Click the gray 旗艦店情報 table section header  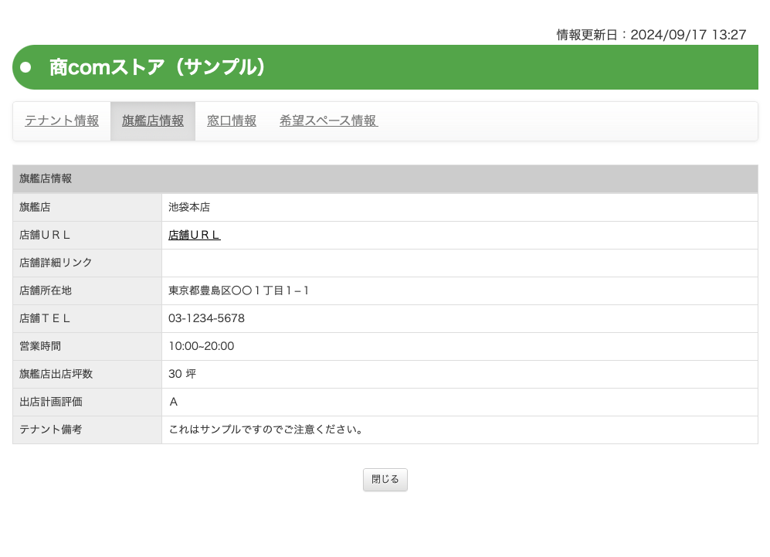coord(385,178)
